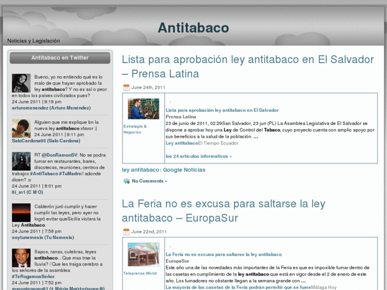Open the ley antitabaco: Google Noticias link
The image size is (387, 290).
tap(163, 170)
